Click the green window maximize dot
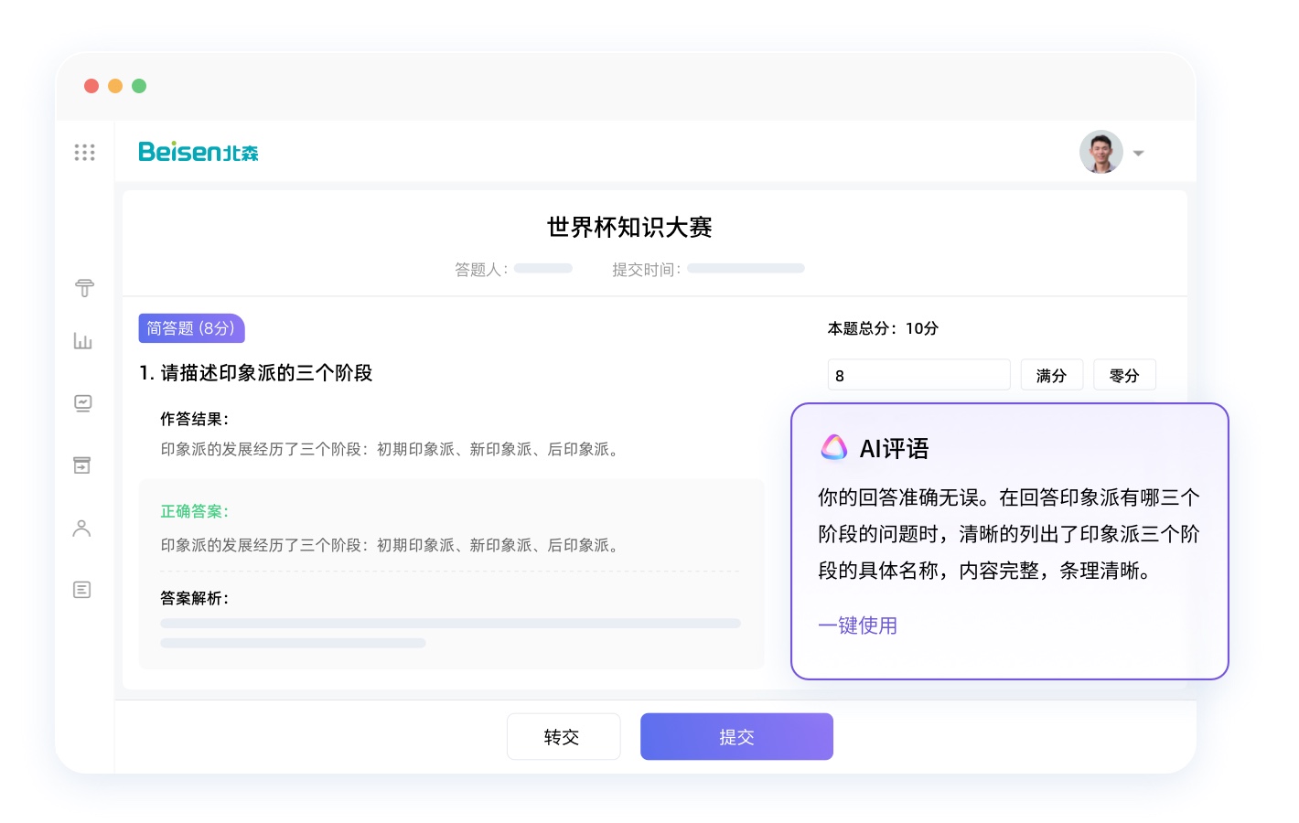 [139, 86]
